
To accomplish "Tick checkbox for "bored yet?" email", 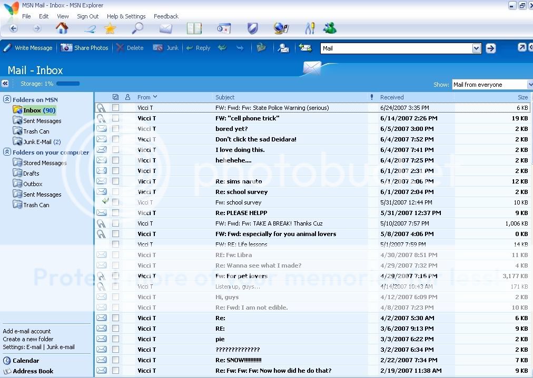I will click(115, 129).
